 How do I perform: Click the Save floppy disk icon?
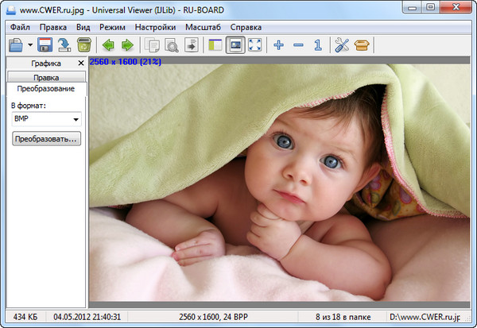tap(45, 45)
